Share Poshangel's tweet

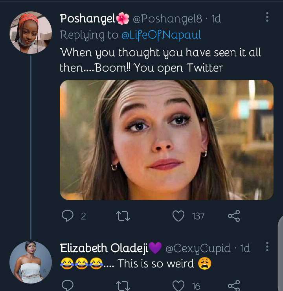234,216
